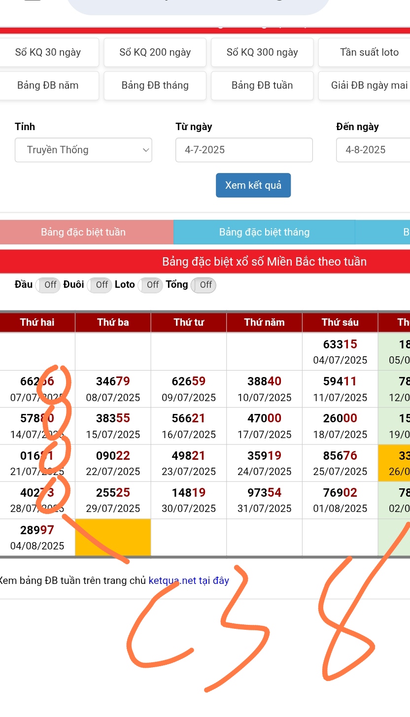Screen dimensions: 410x717
Task: Open Sổ KQ 30 ngày
Action: pyautogui.click(x=48, y=52)
